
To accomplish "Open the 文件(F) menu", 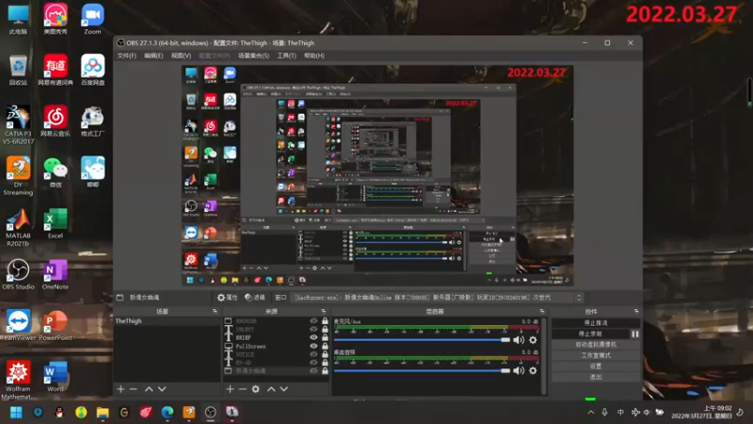I will click(x=127, y=56).
